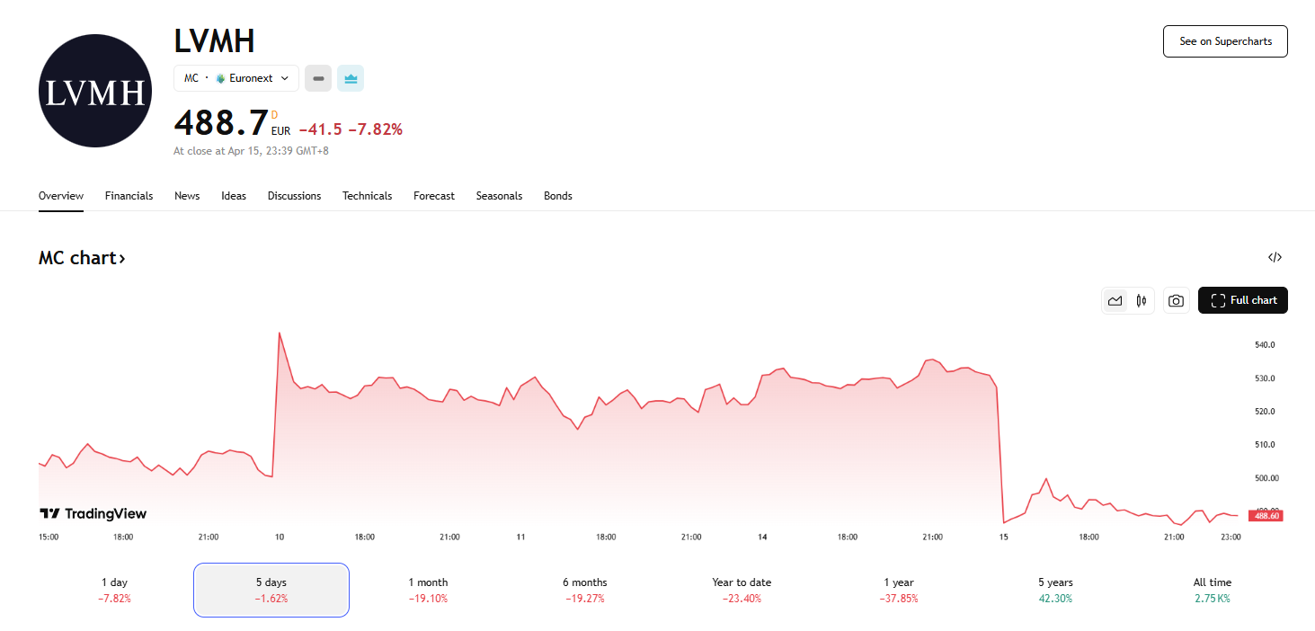Select the 1 day time range

[x=115, y=590]
